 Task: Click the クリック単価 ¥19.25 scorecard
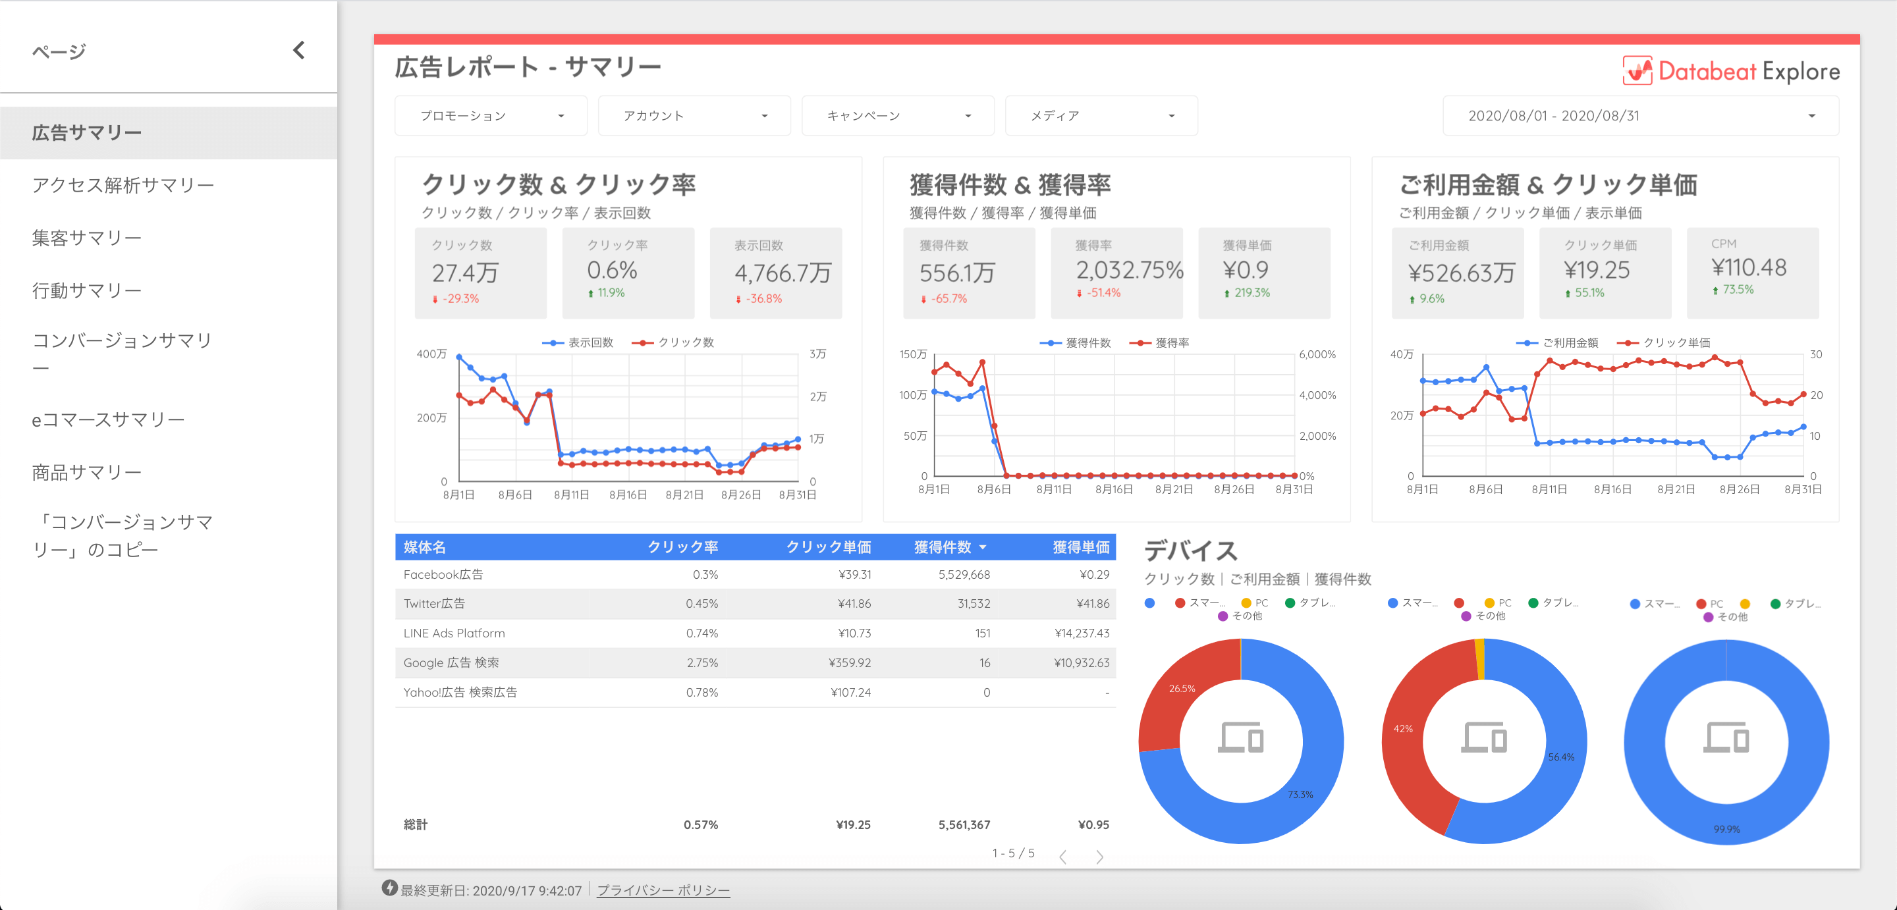coord(1605,273)
